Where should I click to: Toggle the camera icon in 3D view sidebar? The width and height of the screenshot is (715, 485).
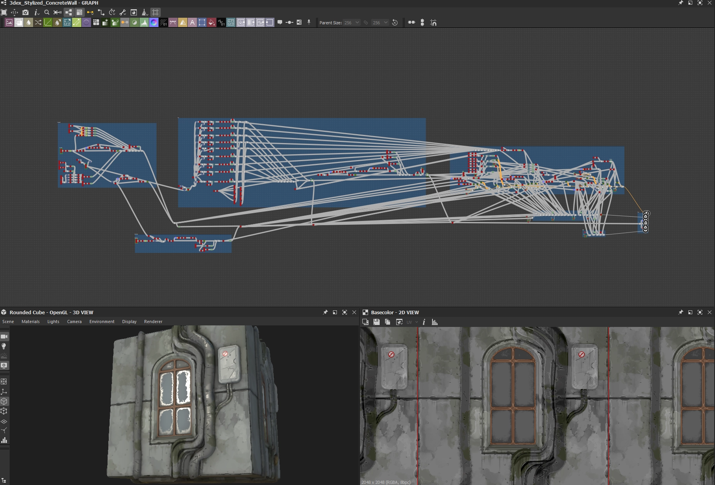coord(4,337)
